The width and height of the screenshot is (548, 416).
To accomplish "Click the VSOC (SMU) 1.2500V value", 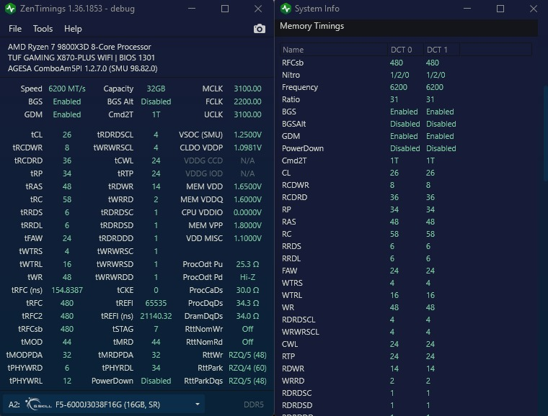I will click(247, 135).
